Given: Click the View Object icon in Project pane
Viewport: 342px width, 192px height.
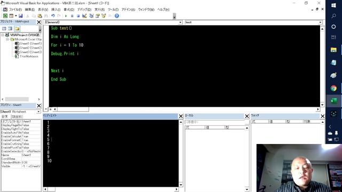Looking at the screenshot, I should click(10, 28).
